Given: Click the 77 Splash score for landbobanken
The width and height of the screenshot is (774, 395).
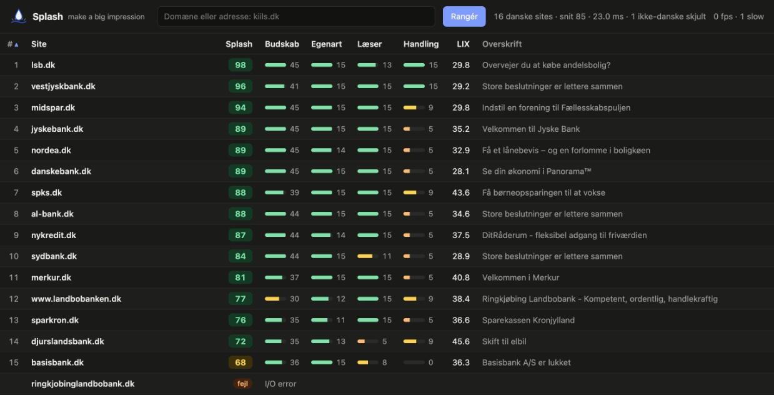Looking at the screenshot, I should pos(241,299).
